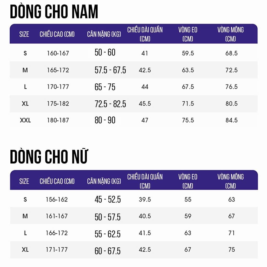Screen dimensions: 267x267
Task: Click the waist value 59.5
Action: (x=188, y=53)
